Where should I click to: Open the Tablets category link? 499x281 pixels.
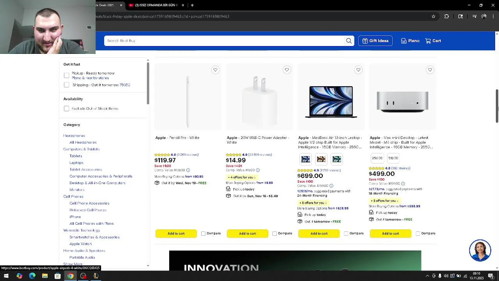click(x=76, y=156)
